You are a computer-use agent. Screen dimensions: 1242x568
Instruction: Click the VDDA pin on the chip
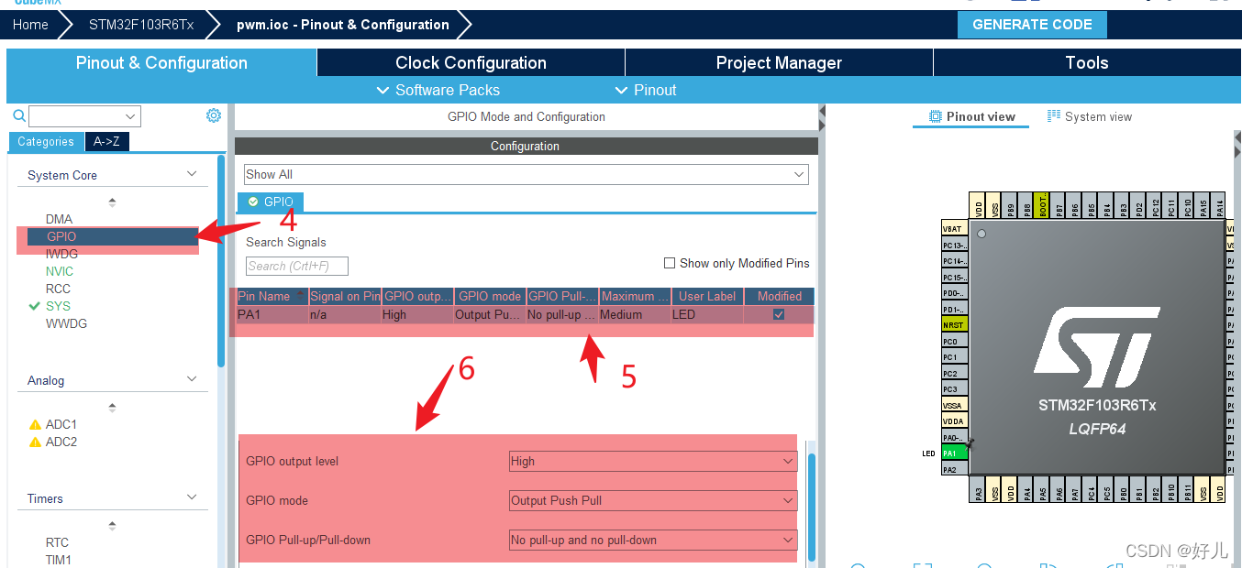955,421
